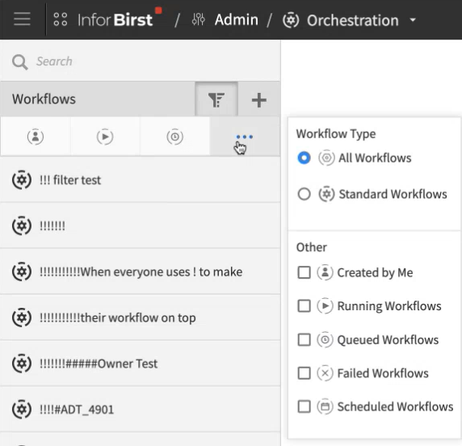Enable Queued Workflows checkbox
Viewport: 462px width, 446px height.
(x=304, y=339)
